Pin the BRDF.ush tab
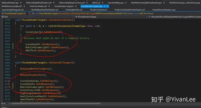This screenshot has width=201, height=108. (x=102, y=3)
